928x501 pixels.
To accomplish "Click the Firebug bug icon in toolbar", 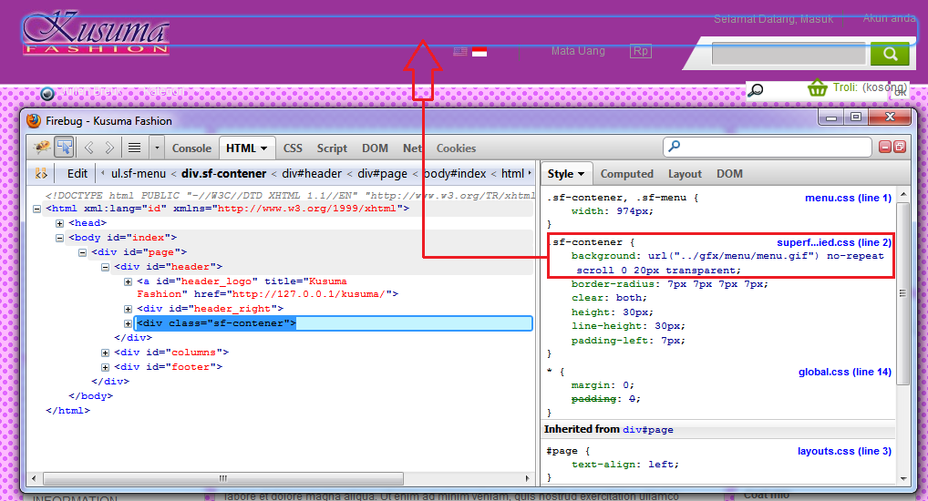I will coord(41,148).
